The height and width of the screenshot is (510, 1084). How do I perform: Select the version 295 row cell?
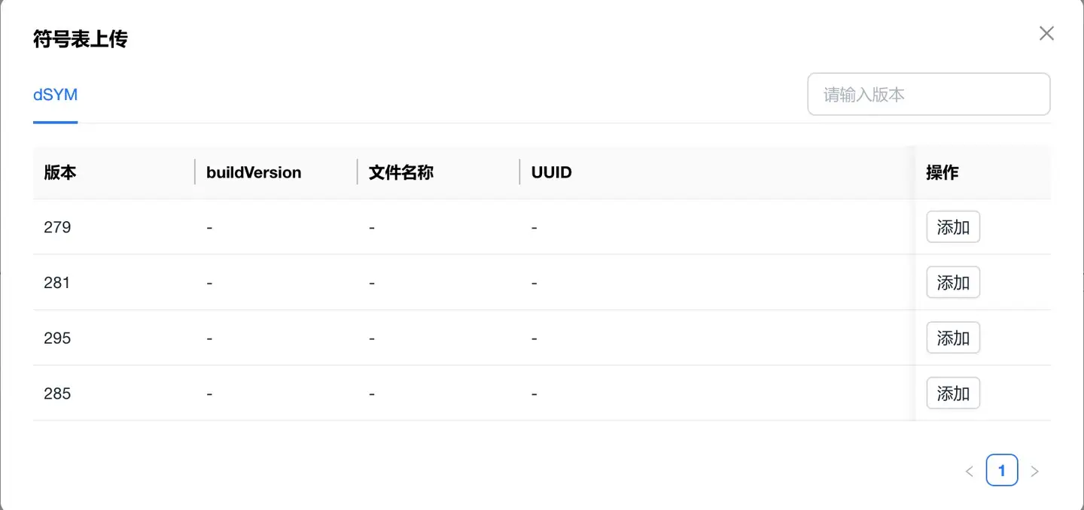[57, 338]
